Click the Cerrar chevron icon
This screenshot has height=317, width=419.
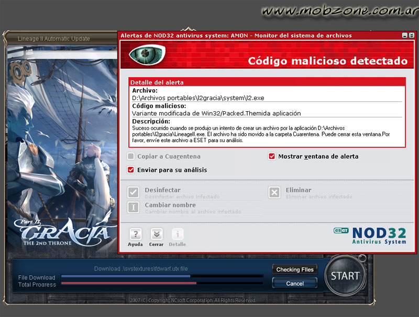click(156, 234)
